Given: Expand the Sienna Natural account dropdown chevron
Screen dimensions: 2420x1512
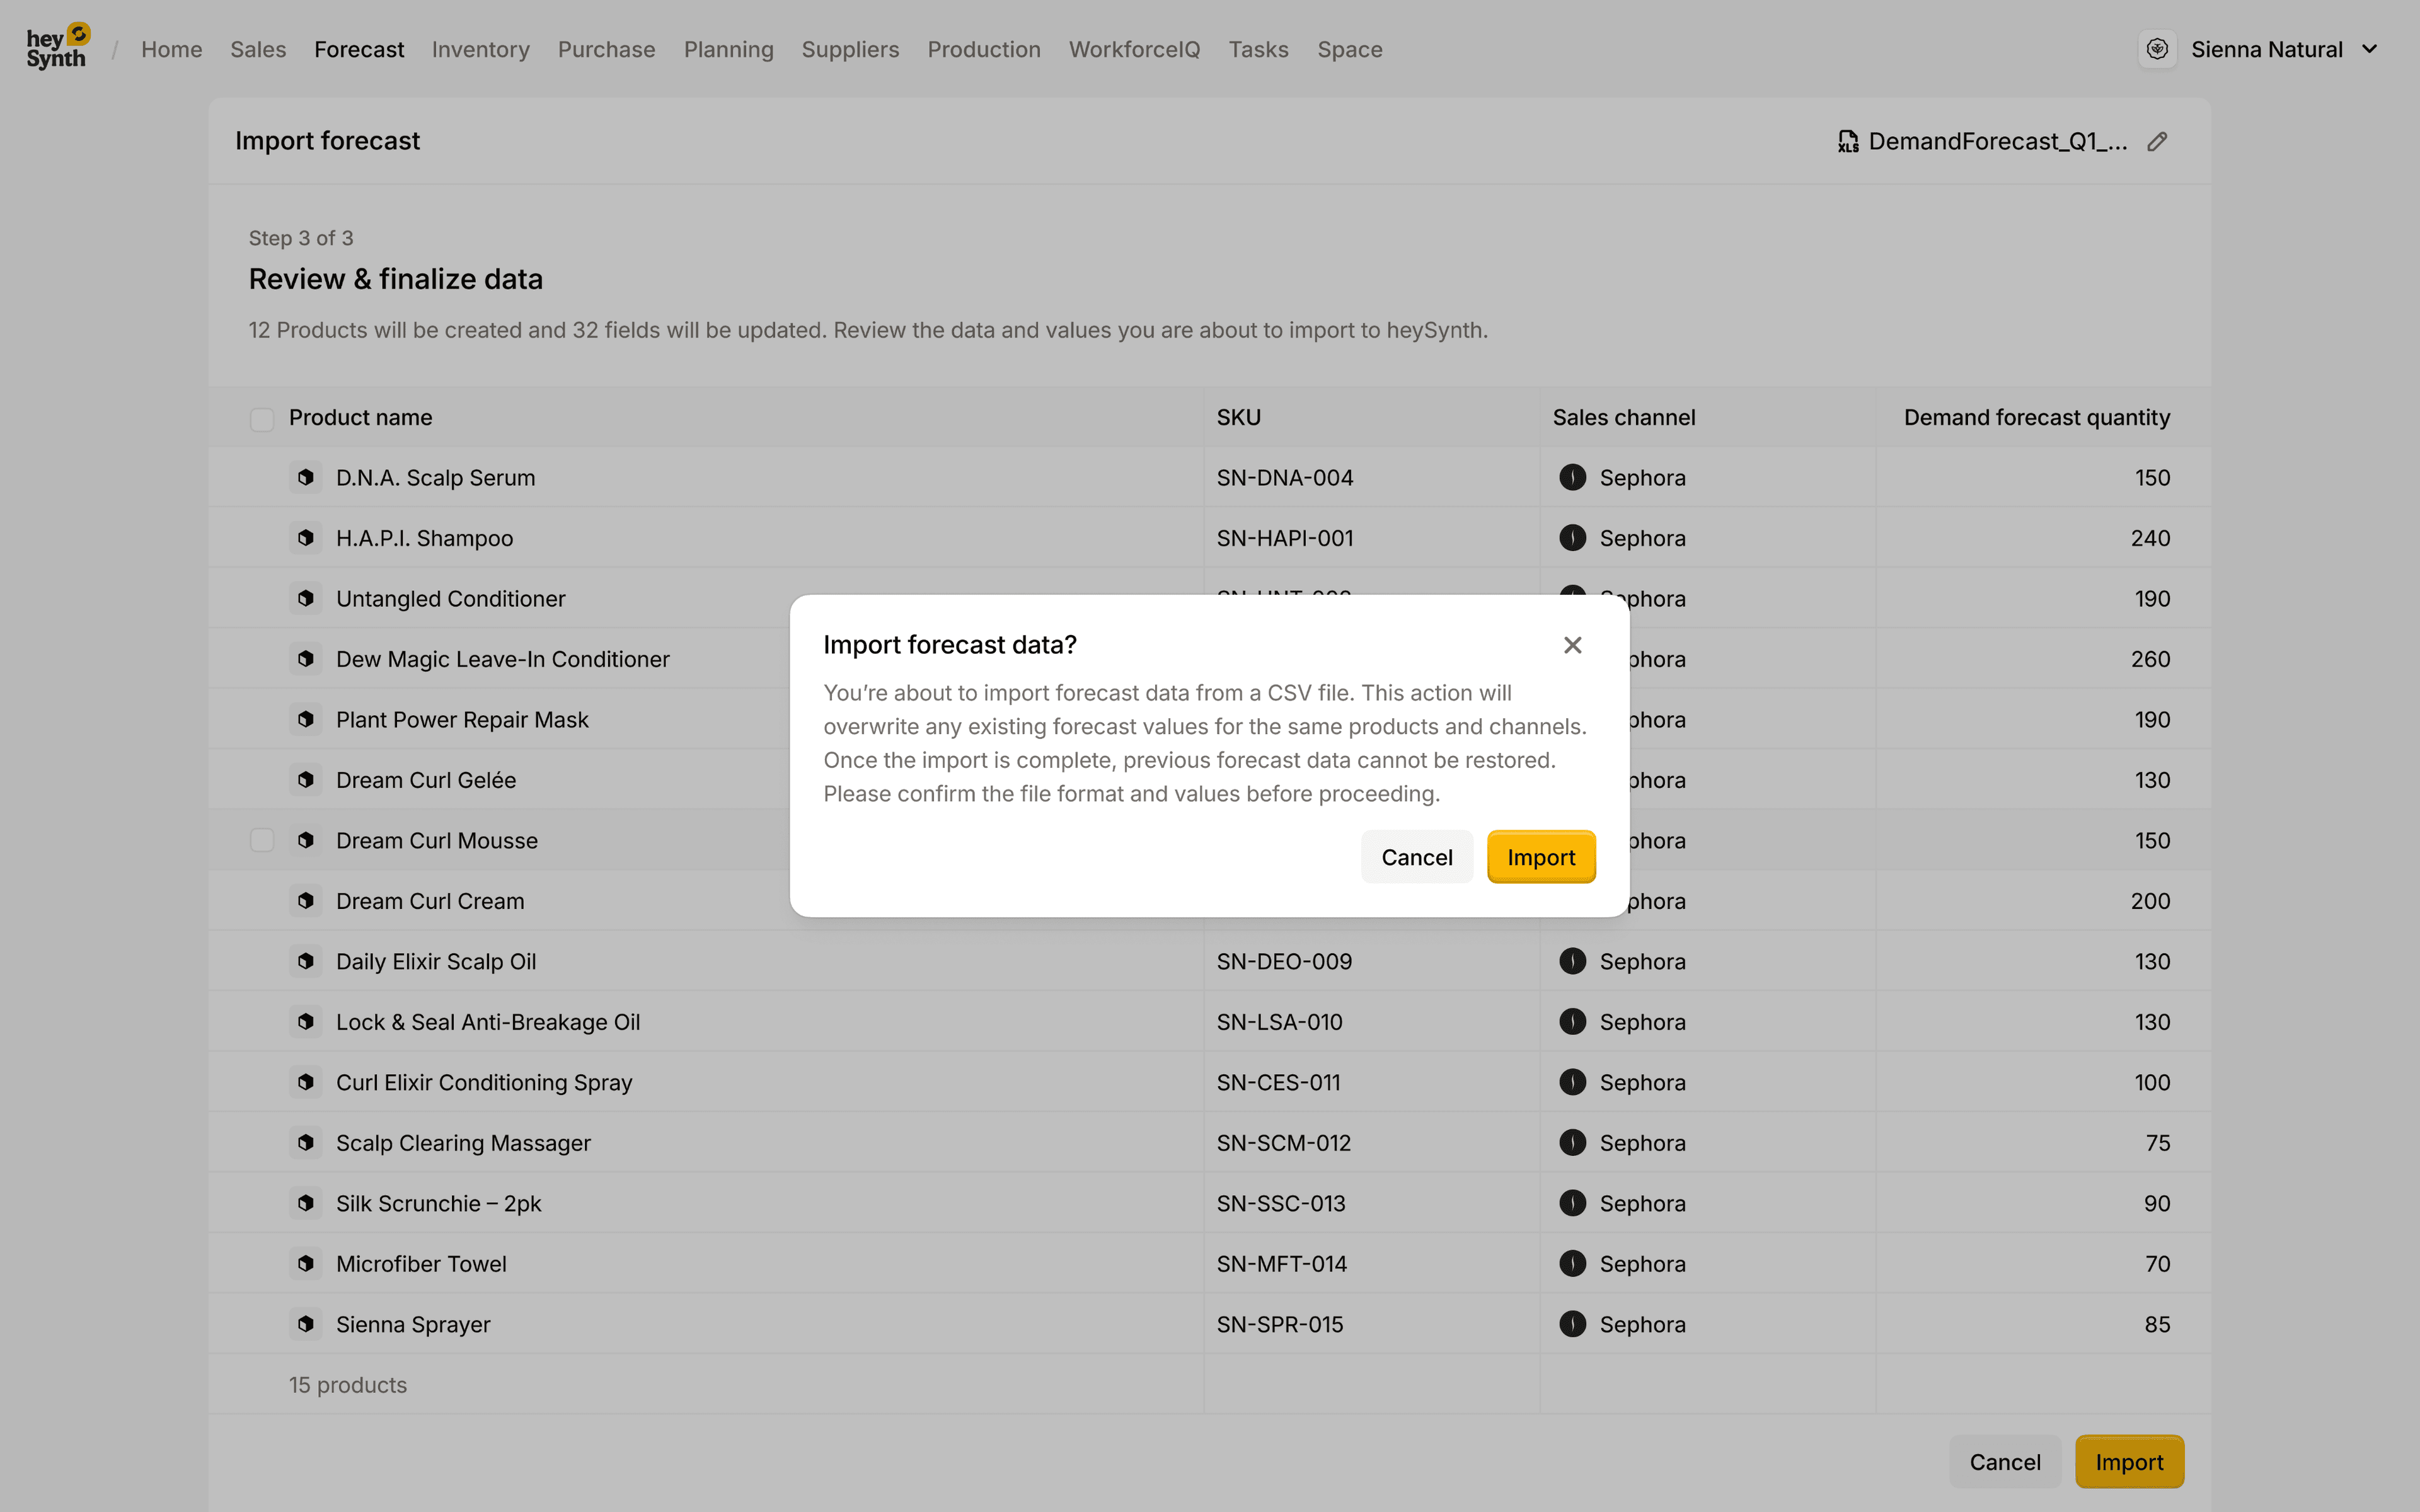Looking at the screenshot, I should pos(2369,49).
